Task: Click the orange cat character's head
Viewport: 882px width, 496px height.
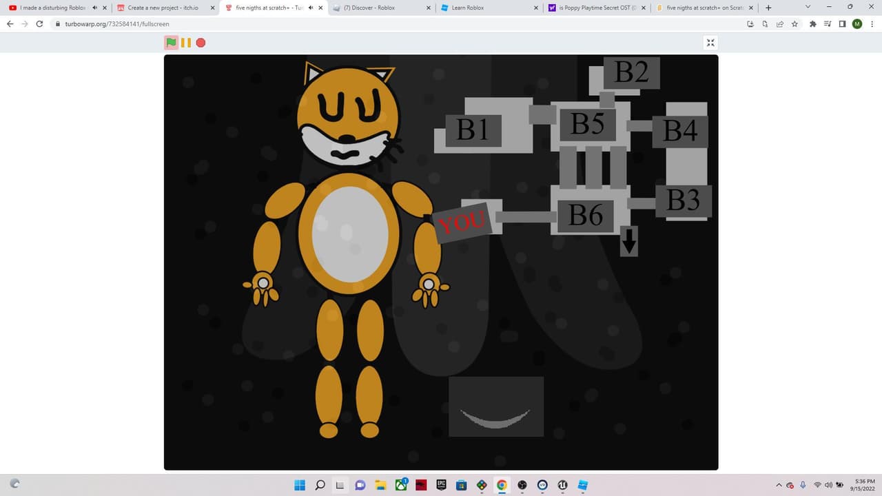Action: 349,116
